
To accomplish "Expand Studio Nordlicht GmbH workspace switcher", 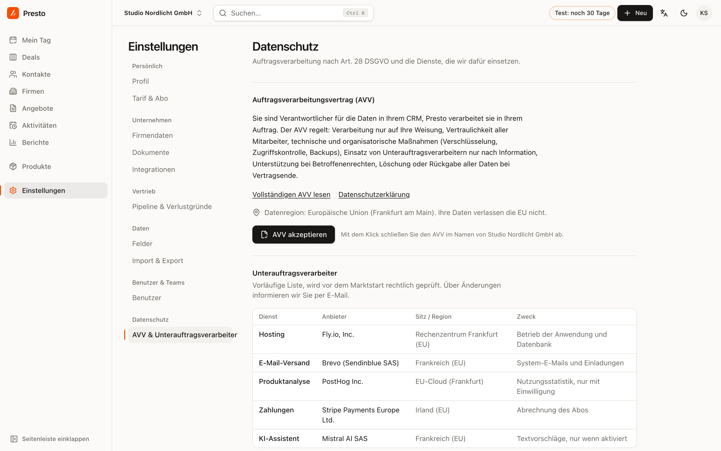I will pos(163,13).
